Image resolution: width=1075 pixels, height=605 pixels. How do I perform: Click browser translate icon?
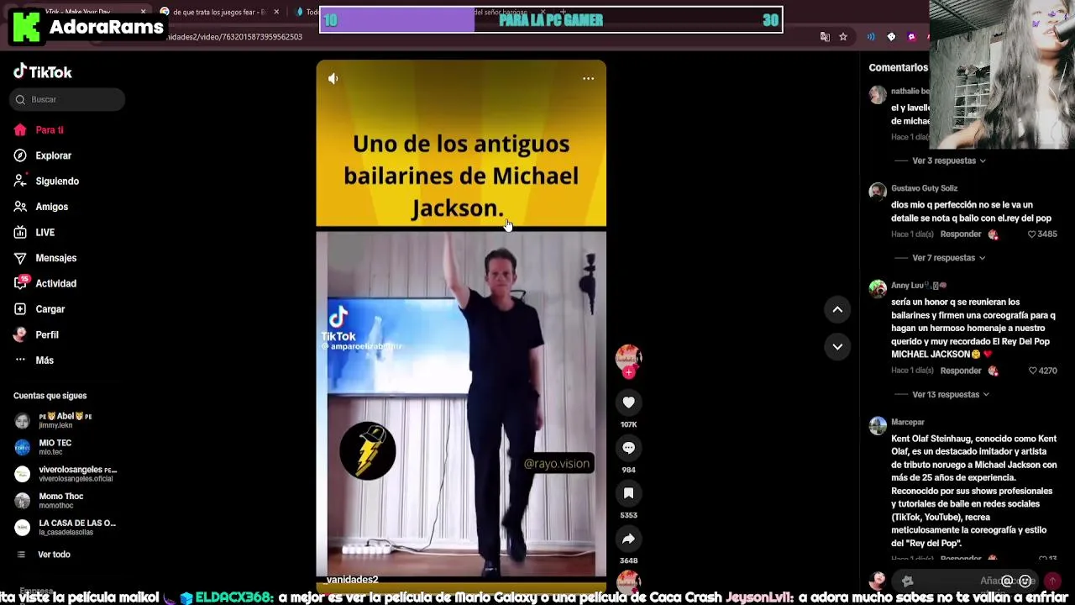click(x=825, y=37)
